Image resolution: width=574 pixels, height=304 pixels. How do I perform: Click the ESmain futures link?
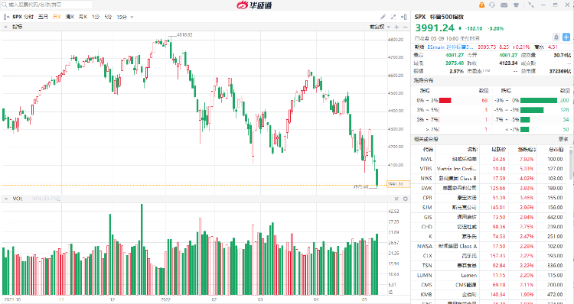[436, 47]
